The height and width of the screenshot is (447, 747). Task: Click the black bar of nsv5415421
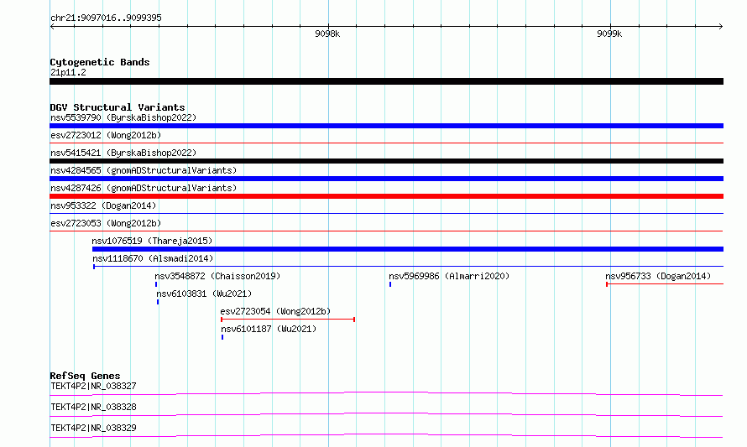[x=386, y=161]
